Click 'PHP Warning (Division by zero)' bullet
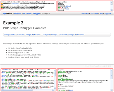 point(18,53)
